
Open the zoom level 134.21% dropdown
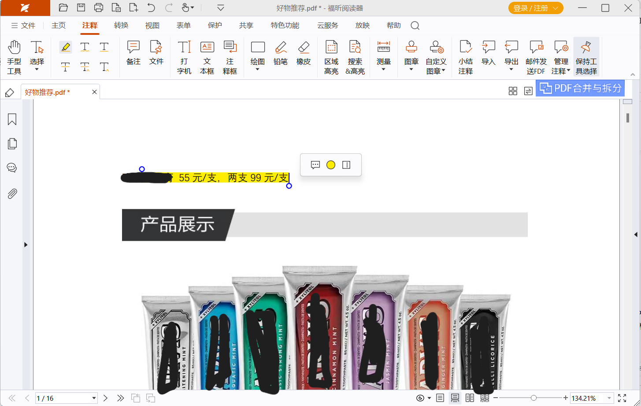pos(610,398)
